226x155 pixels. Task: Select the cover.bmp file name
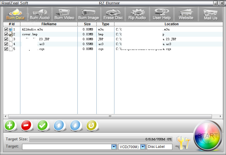(x=30, y=34)
